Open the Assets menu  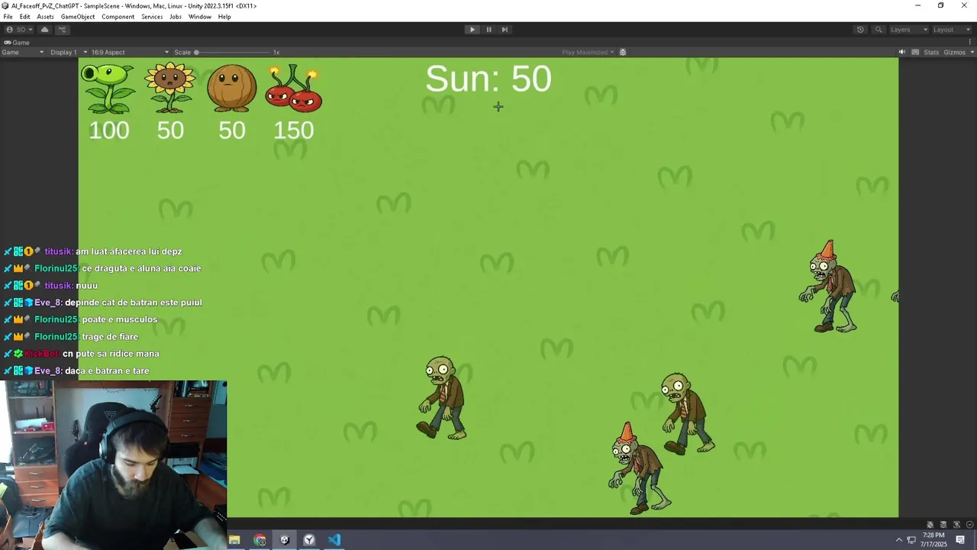pos(45,17)
